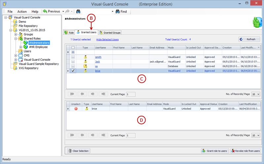Go to first page in lower pager
The width and height of the screenshot is (264, 164).
72,135
